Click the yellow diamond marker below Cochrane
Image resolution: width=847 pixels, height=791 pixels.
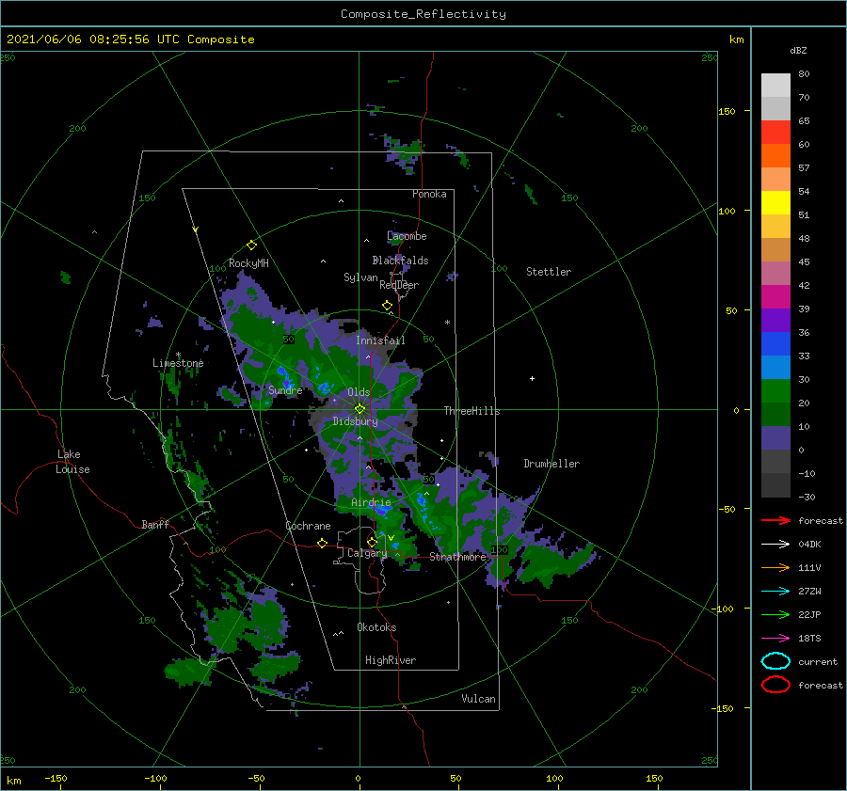[323, 543]
